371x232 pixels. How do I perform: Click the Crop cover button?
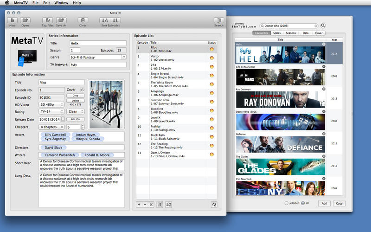point(76,96)
